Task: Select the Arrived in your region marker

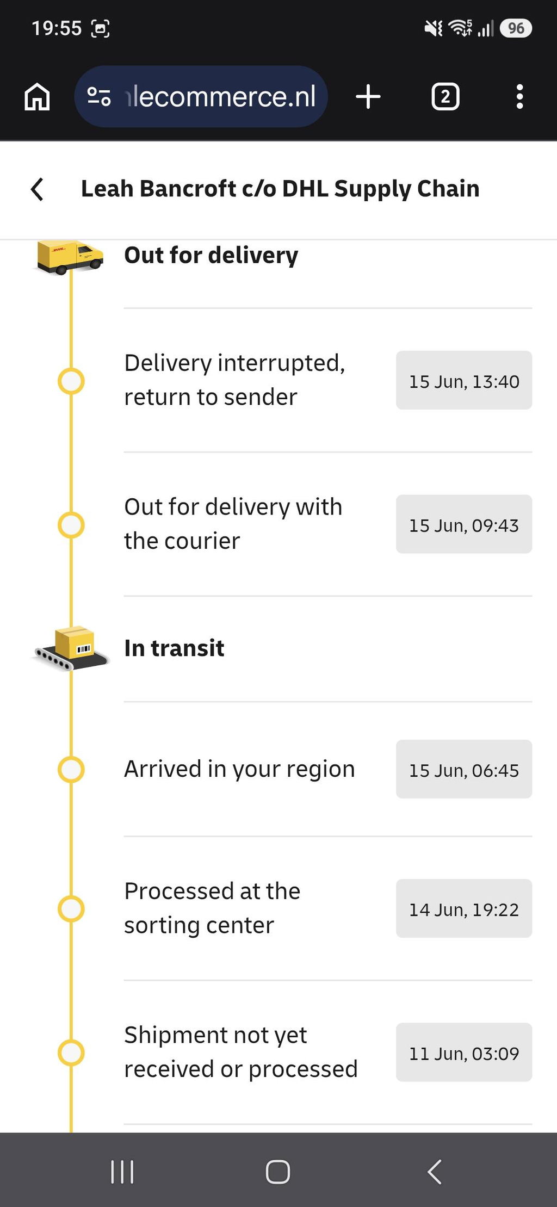Action: 71,769
